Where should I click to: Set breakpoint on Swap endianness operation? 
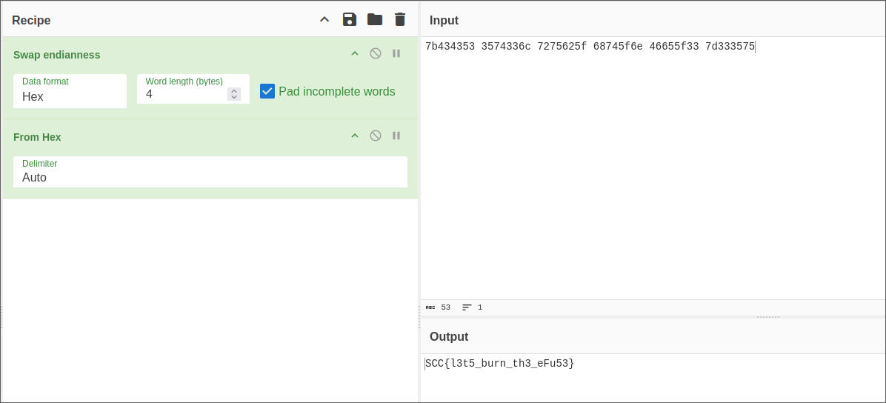click(x=396, y=53)
